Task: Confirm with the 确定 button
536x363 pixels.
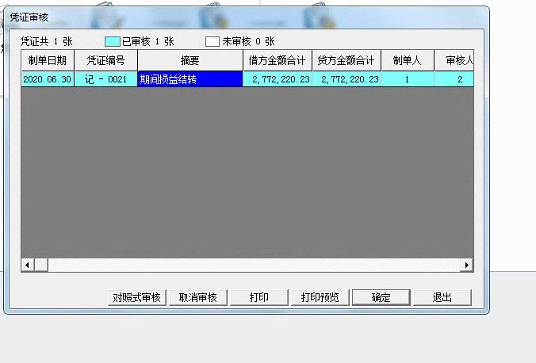Action: [x=381, y=297]
